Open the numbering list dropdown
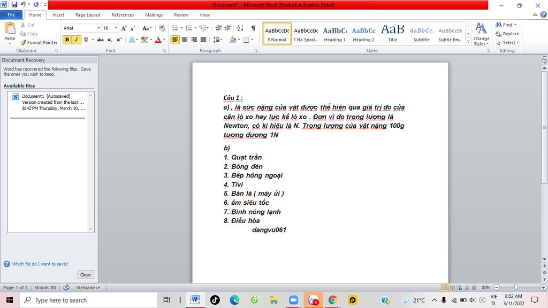Image resolution: width=548 pixels, height=308 pixels. [x=195, y=28]
